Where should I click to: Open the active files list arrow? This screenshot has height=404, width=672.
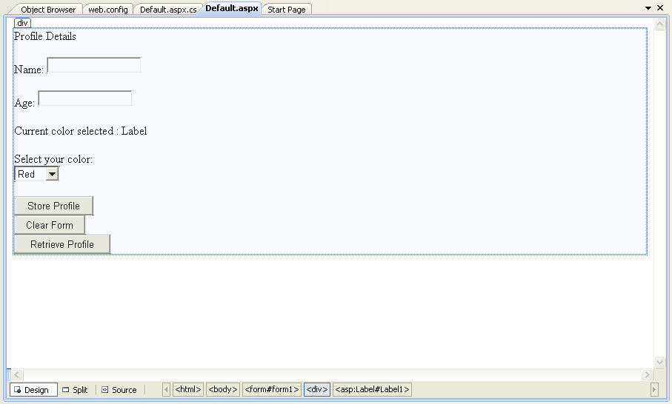click(x=648, y=7)
